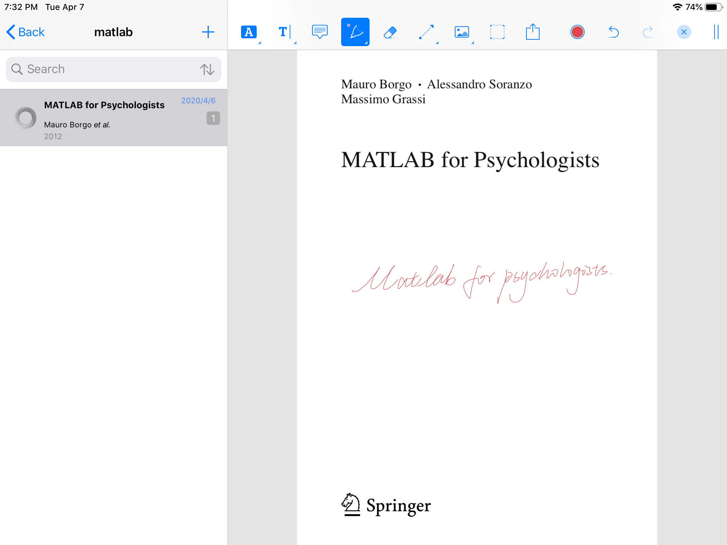The height and width of the screenshot is (545, 727).
Task: Tap the attachment count badge 1
Action: [213, 118]
